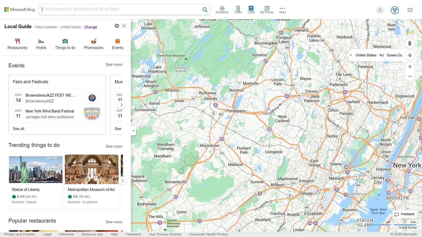This screenshot has width=422, height=237.
Task: Click See more next to Events
Action: pyautogui.click(x=114, y=65)
